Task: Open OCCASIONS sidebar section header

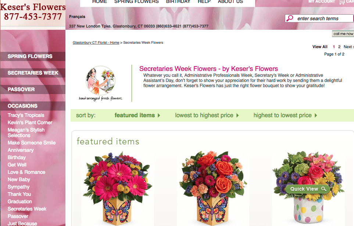Action: [x=33, y=106]
